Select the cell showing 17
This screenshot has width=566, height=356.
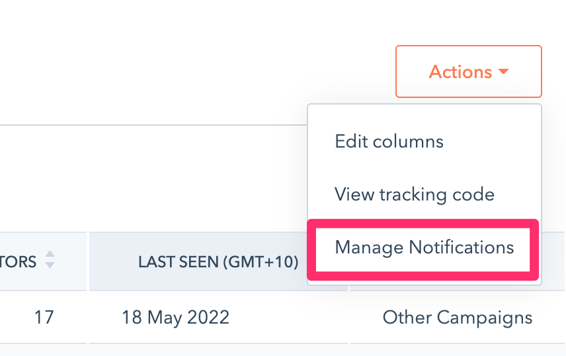pyautogui.click(x=44, y=317)
